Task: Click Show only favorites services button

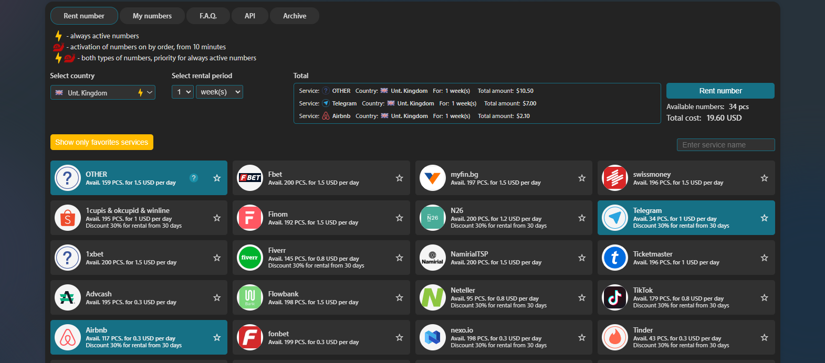Action: click(x=102, y=142)
